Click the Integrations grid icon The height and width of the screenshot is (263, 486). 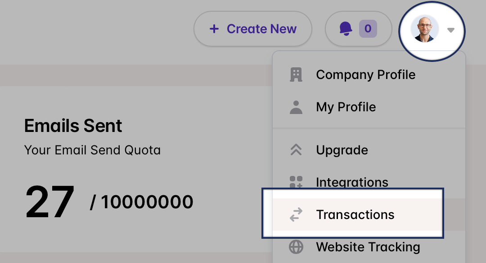[296, 182]
